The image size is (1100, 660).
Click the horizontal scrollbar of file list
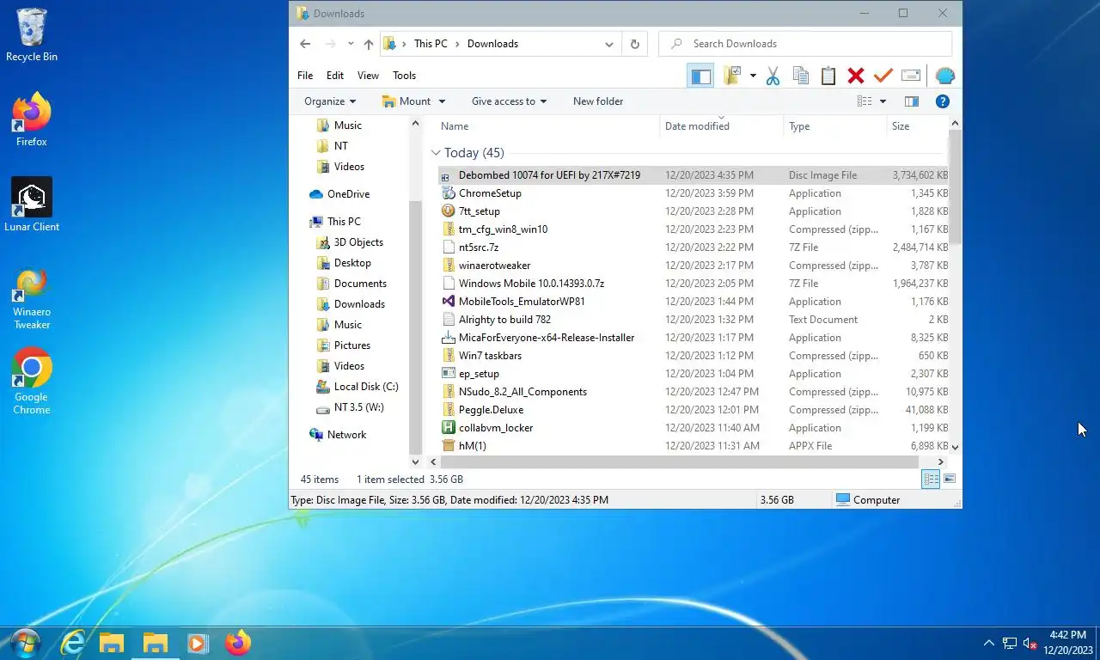(680, 462)
